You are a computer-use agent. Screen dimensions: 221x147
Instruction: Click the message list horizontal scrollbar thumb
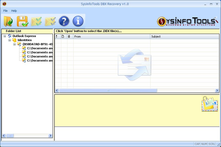click(x=108, y=90)
